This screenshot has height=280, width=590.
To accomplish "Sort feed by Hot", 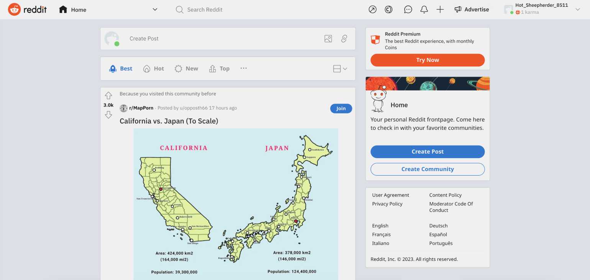I will point(154,69).
